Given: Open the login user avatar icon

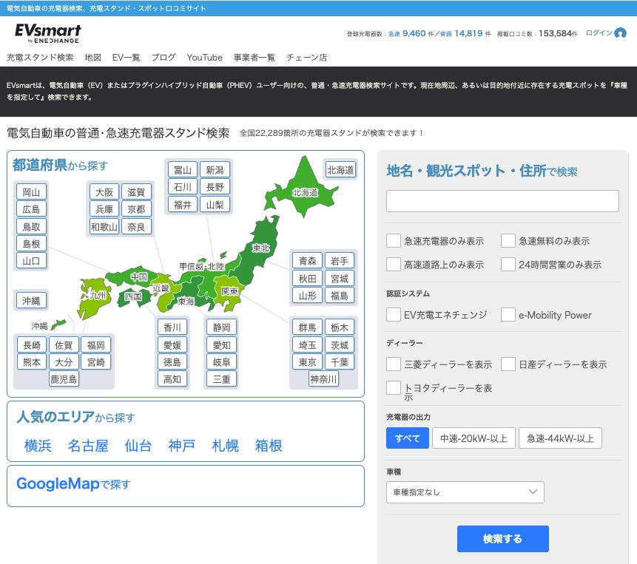Looking at the screenshot, I should 620,33.
